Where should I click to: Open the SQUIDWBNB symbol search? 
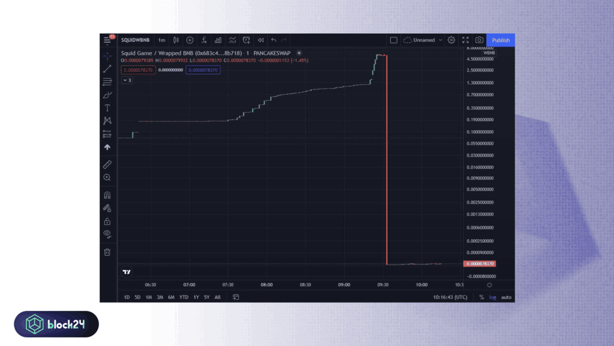(135, 40)
